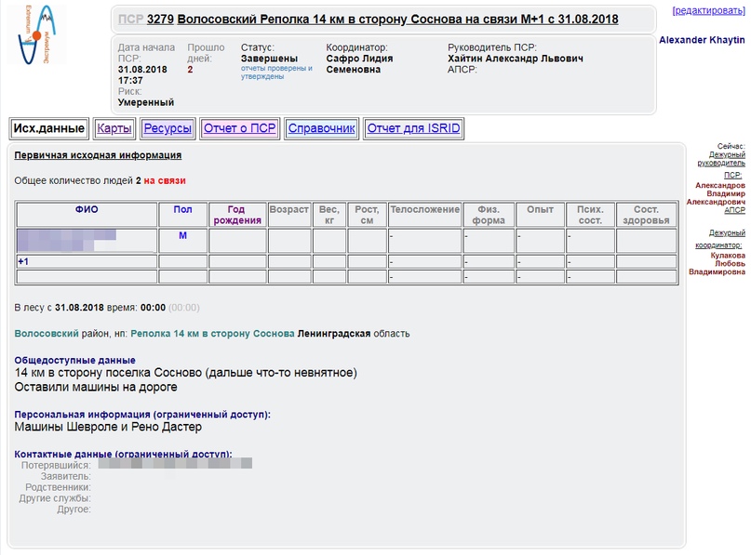Screen dimensions: 751x555
Task: Switch to the Карты tab
Action: [114, 128]
